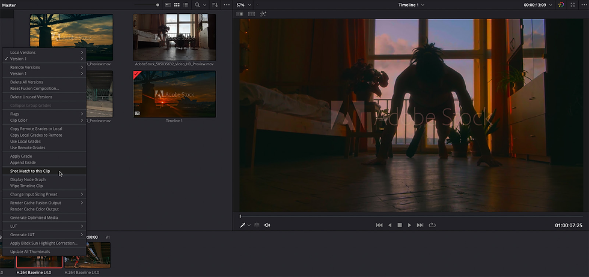
Task: Toggle the image wipe view icon
Action: pyautogui.click(x=240, y=14)
